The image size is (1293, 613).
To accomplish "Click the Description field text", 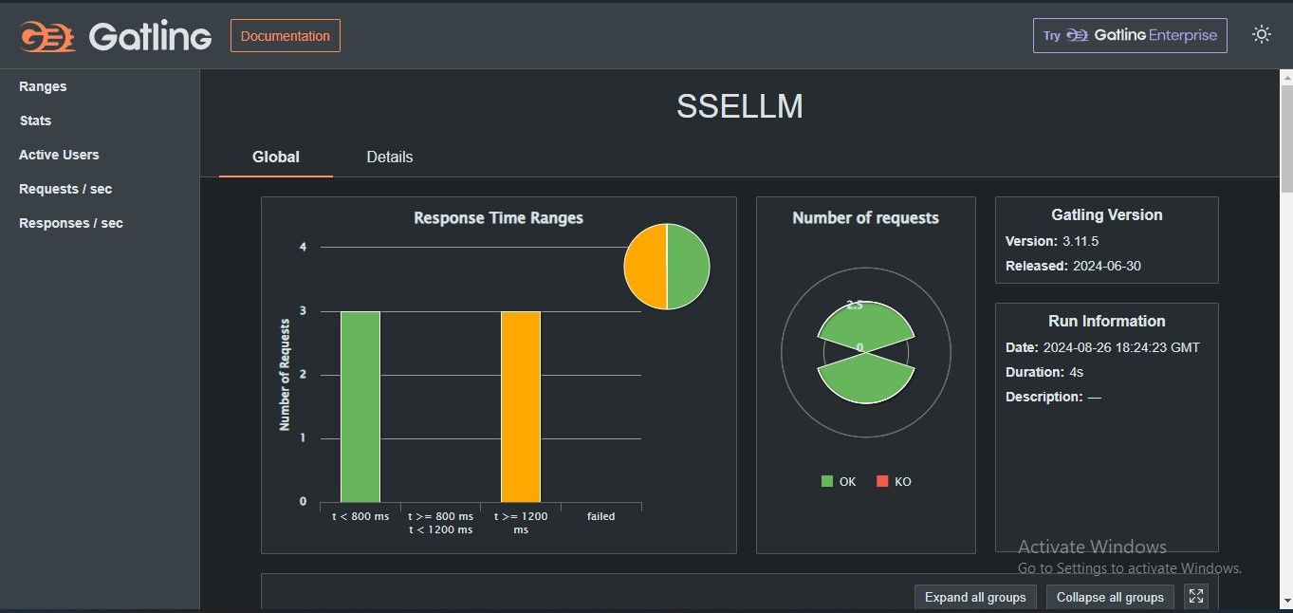I will [x=1053, y=397].
